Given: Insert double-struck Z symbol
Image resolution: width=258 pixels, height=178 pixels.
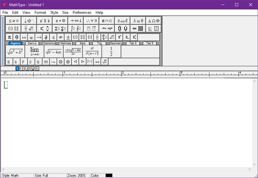Looking at the screenshot, I should [9, 62].
